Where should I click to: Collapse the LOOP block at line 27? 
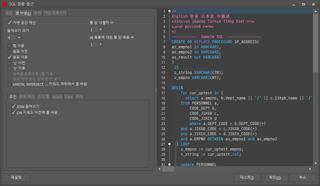(169, 144)
